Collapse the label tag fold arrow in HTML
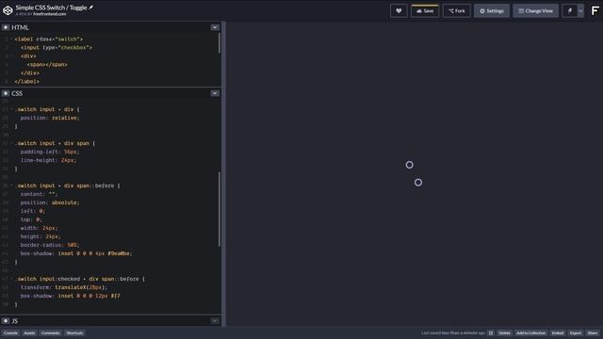603x339 pixels. (x=11, y=39)
